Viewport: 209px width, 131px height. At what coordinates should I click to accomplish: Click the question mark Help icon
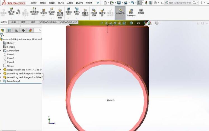click(201, 3)
